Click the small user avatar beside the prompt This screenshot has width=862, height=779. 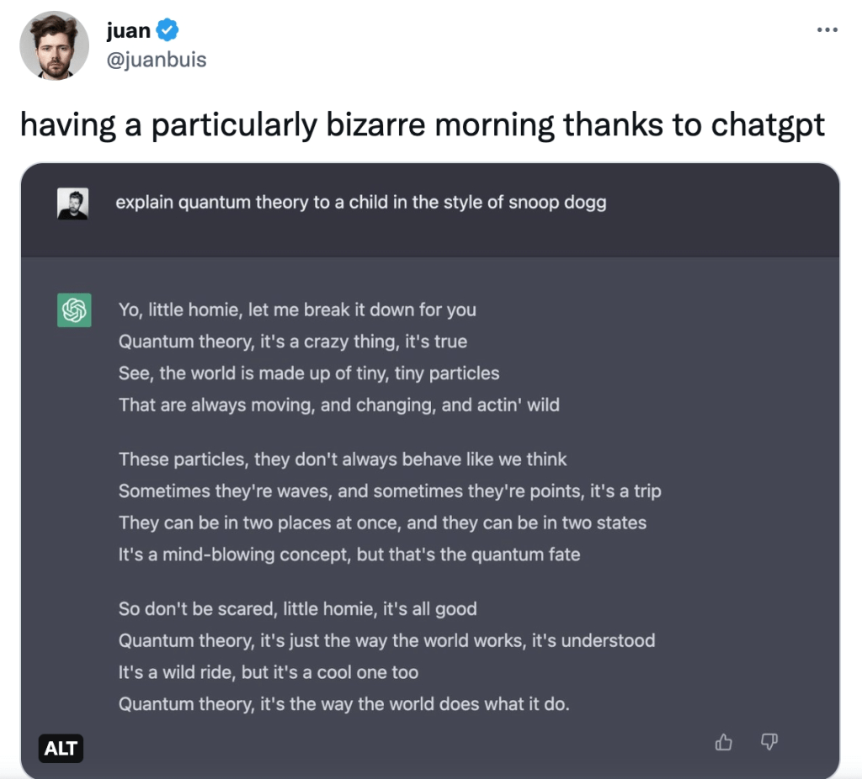coord(72,204)
